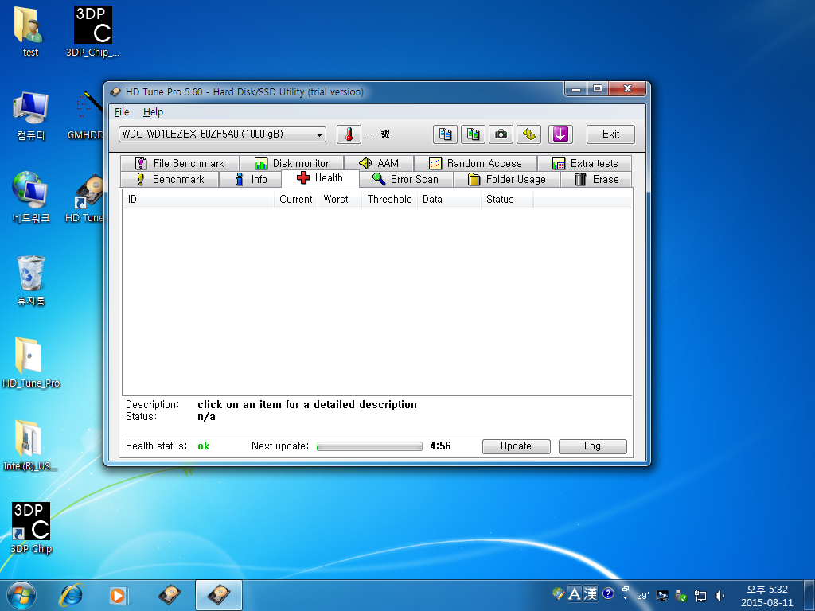Image resolution: width=815 pixels, height=611 pixels.
Task: Sort by the Threshold column header
Action: point(389,200)
